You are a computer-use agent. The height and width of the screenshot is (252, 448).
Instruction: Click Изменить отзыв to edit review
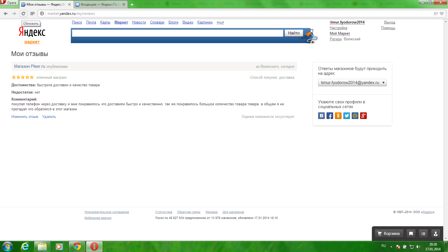tap(25, 117)
